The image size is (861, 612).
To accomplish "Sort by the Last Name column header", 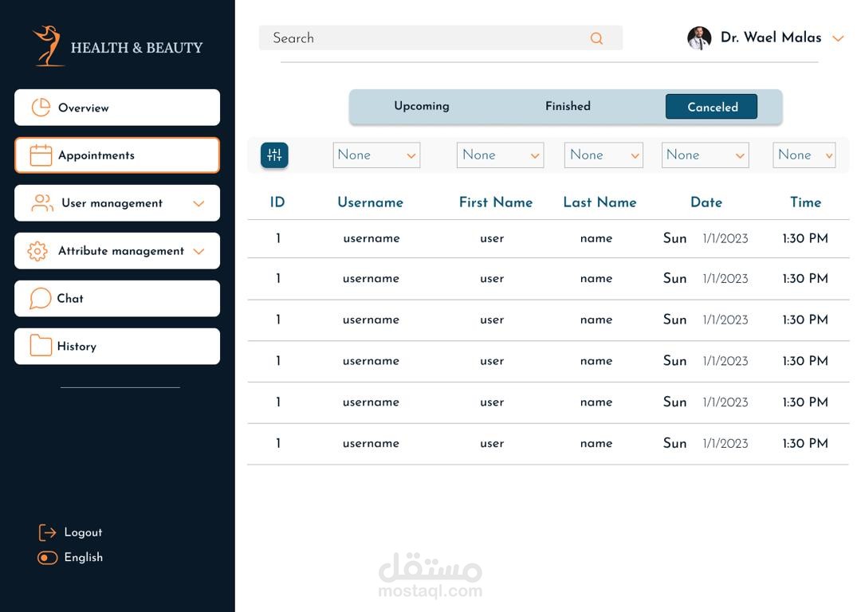I will click(600, 202).
